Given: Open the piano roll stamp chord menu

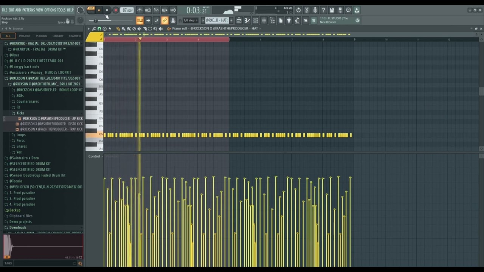Looking at the screenshot, I should 104,29.
